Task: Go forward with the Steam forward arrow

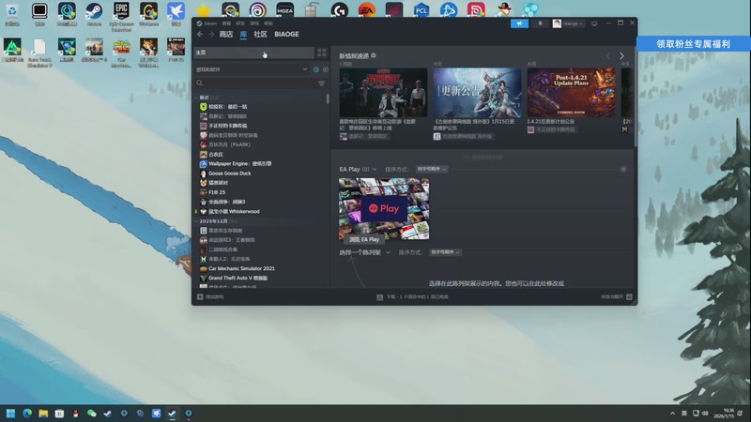Action: [211, 34]
